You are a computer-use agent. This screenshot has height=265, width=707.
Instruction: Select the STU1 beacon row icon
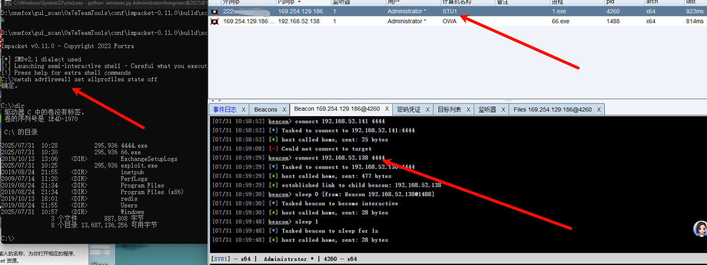coord(214,11)
